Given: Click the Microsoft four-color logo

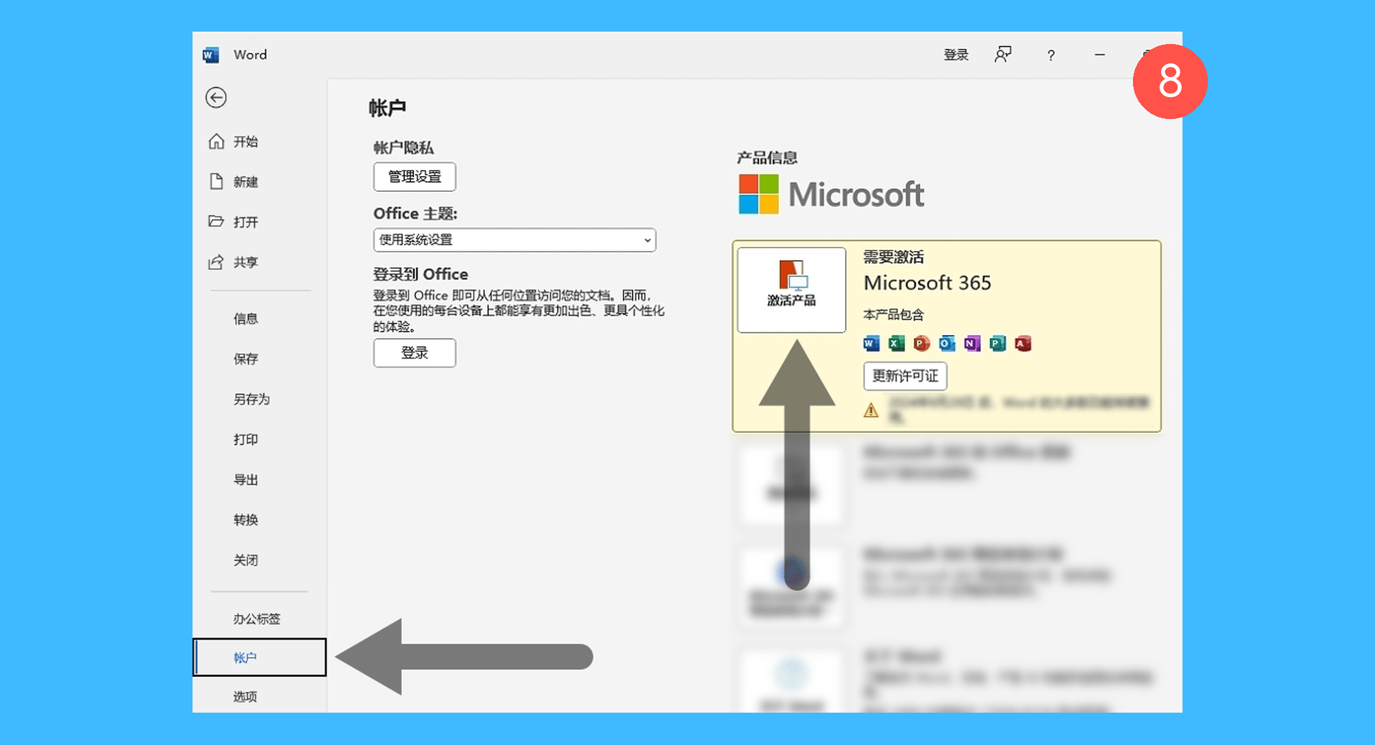Looking at the screenshot, I should pos(759,194).
